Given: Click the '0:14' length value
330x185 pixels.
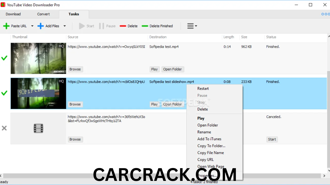Looking at the screenshot, I should tap(227, 47).
